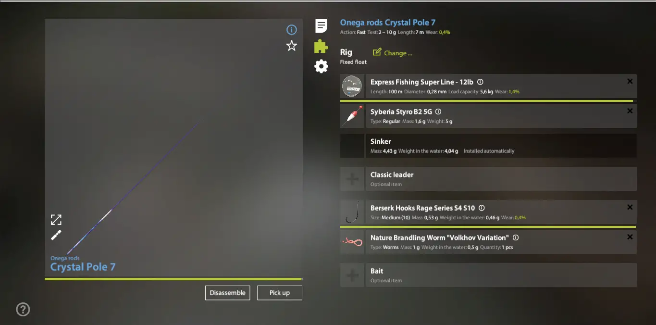Open help via the question mark icon
656x325 pixels.
coord(23,309)
